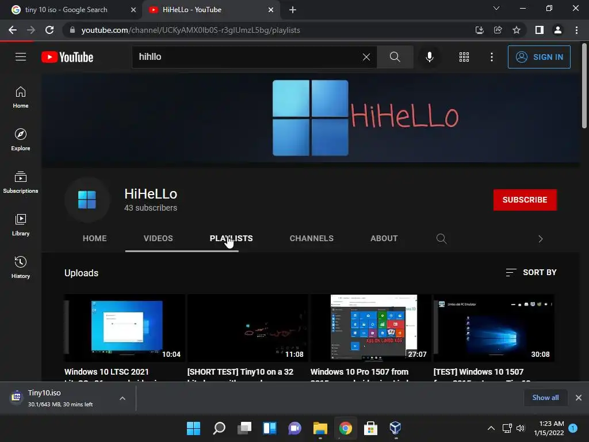Show more channel tabs with right chevron
Image resolution: width=589 pixels, height=442 pixels.
tap(540, 239)
